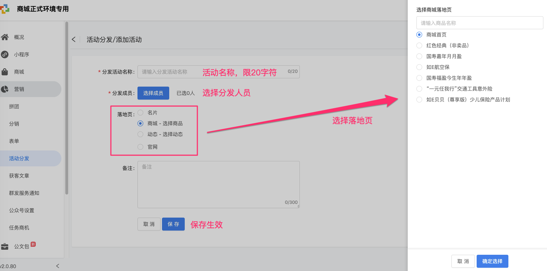Click 取消 button in the form
Screen dimensions: 547x271
pyautogui.click(x=149, y=224)
